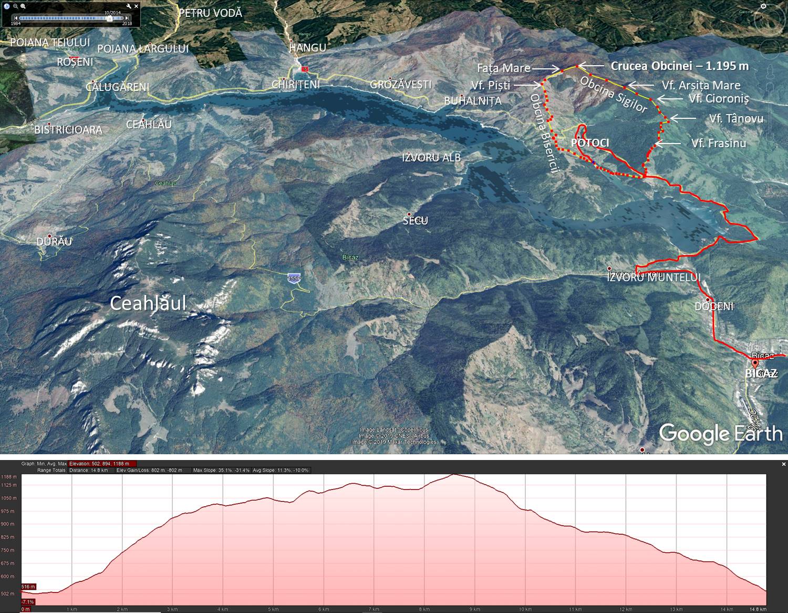Click the Bicaz red placemark pin

point(755,363)
